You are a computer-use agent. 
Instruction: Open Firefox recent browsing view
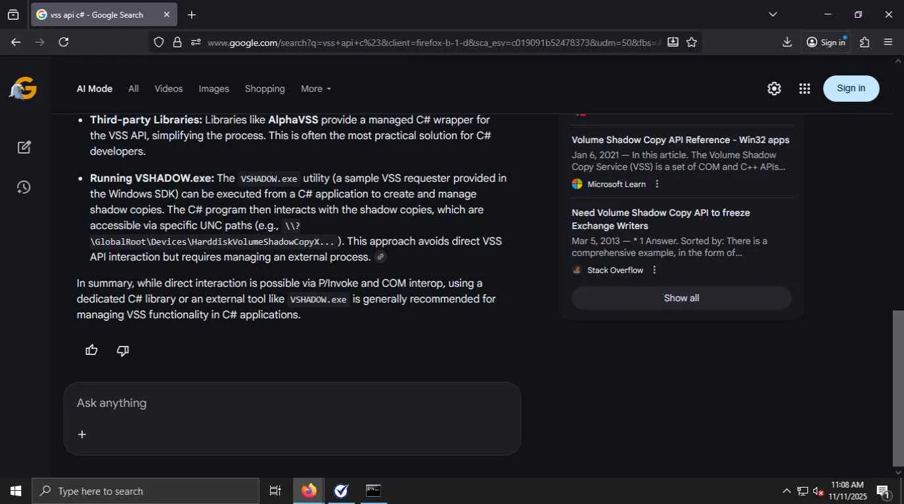tap(13, 14)
